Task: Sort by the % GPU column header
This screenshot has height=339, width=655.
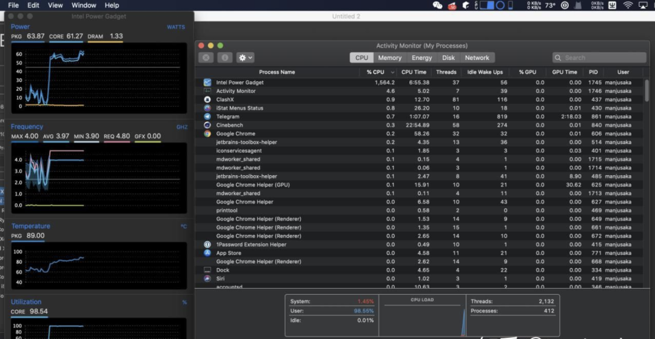Action: point(528,72)
